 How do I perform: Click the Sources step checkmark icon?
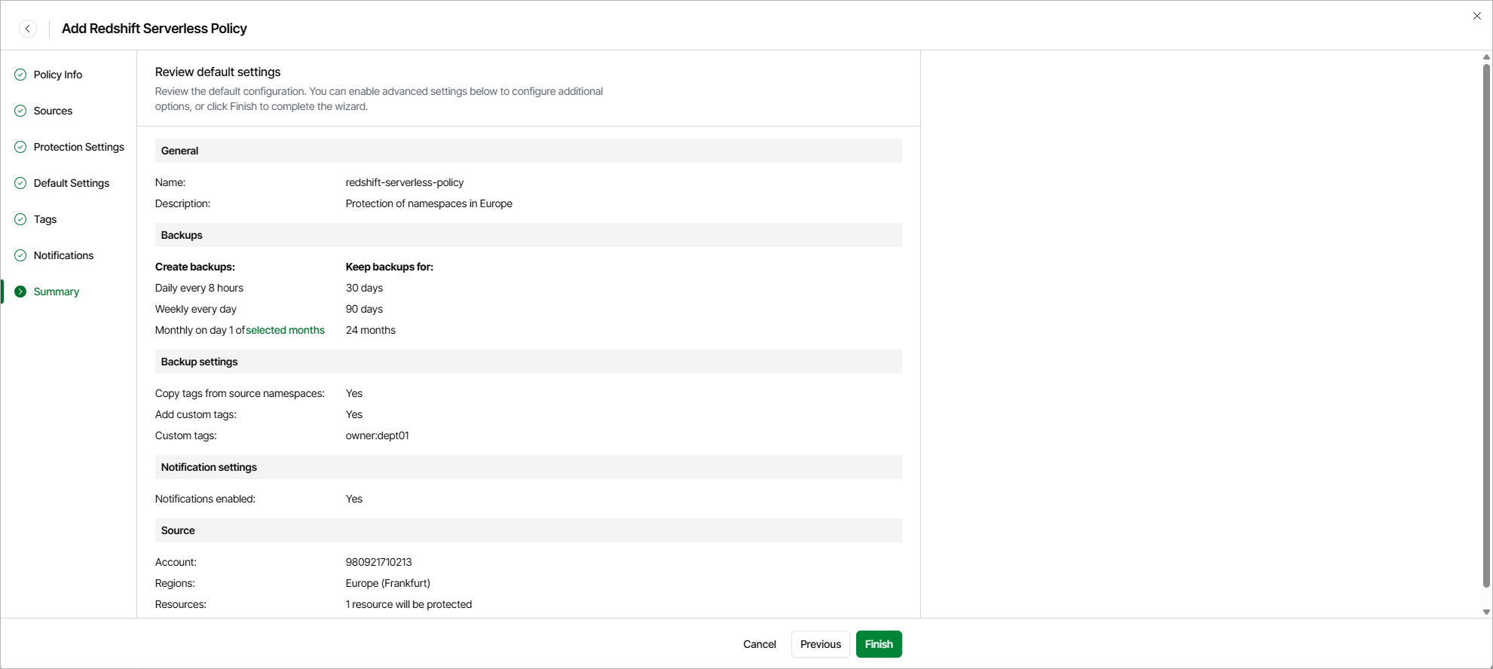[x=20, y=111]
